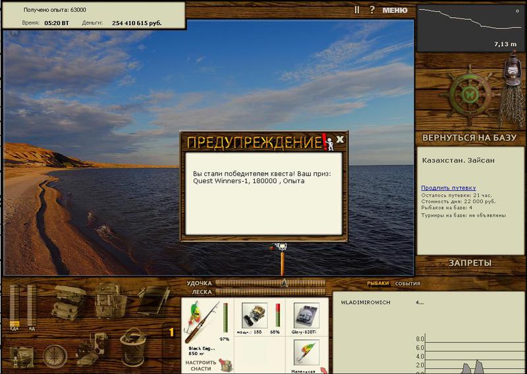527x374 pixels.
Task: Select the spoon lure thumbnail
Action: [306, 352]
